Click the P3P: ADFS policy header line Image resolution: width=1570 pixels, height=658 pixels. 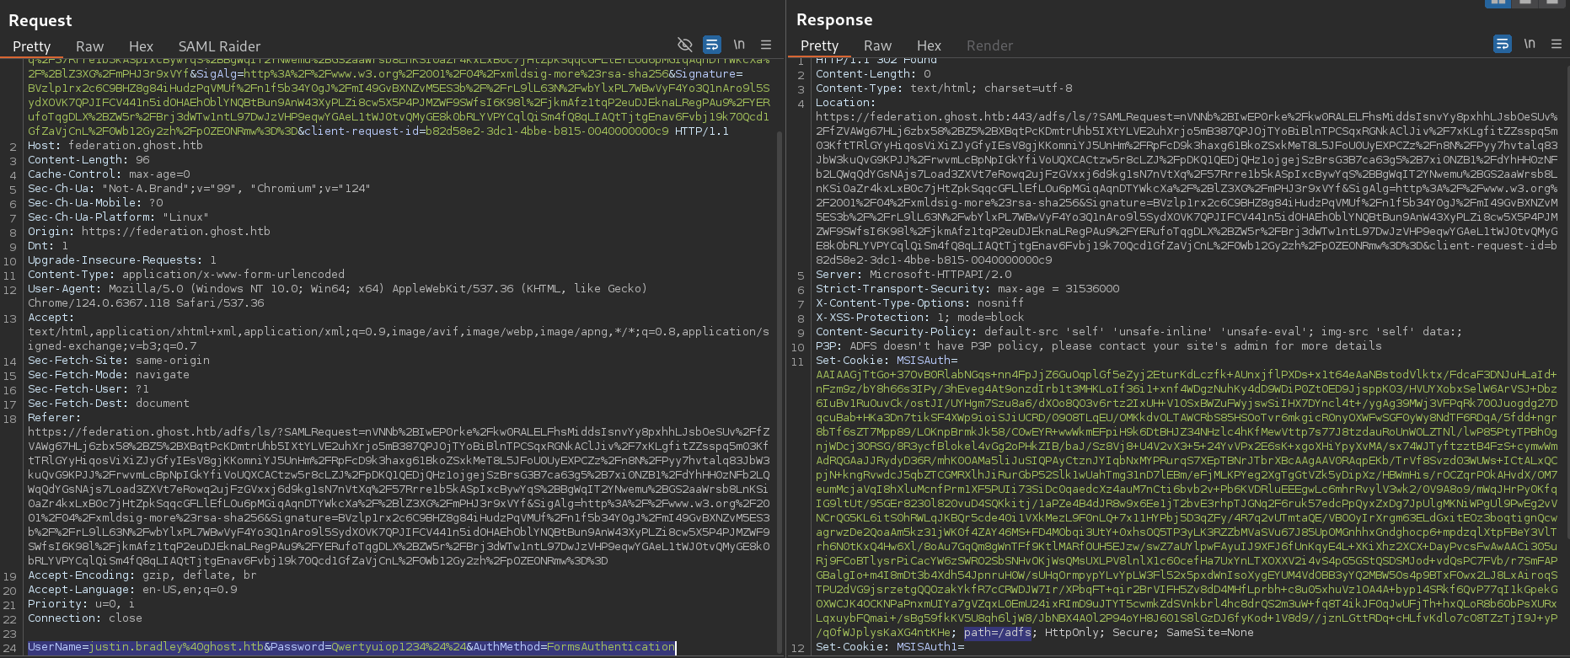pos(1099,345)
